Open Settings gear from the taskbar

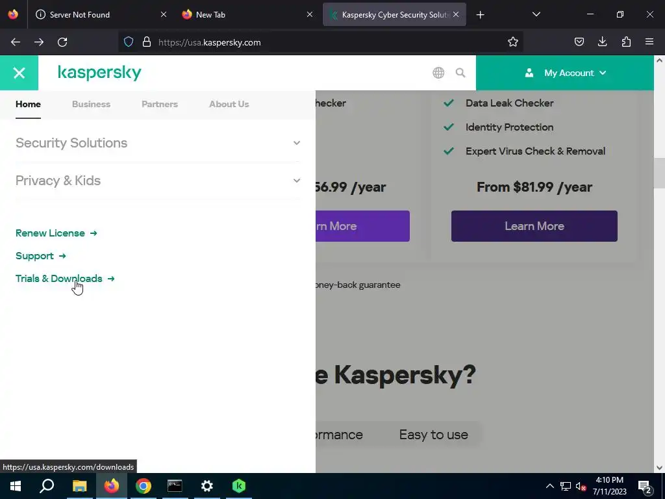[x=207, y=486]
